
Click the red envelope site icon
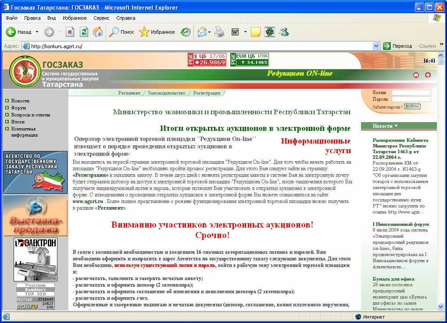(x=416, y=75)
